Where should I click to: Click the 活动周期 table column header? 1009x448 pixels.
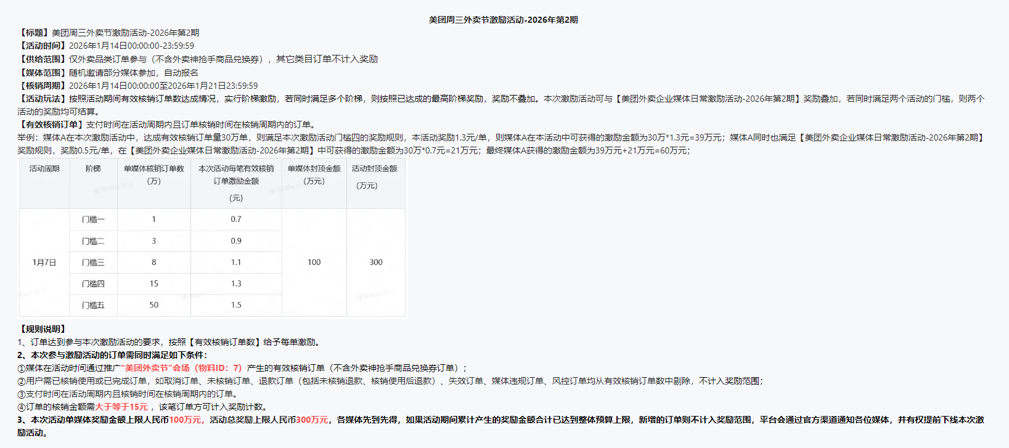tap(44, 169)
